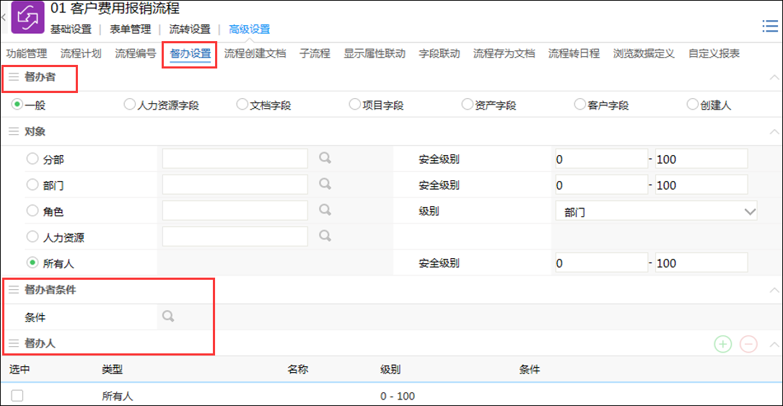Screen dimensions: 783x406
Task: Select the 文档字段 radio option
Action: point(242,105)
